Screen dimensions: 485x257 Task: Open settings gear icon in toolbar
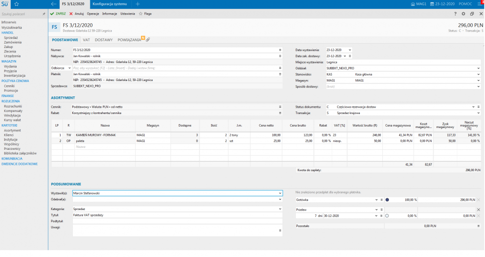point(463,14)
